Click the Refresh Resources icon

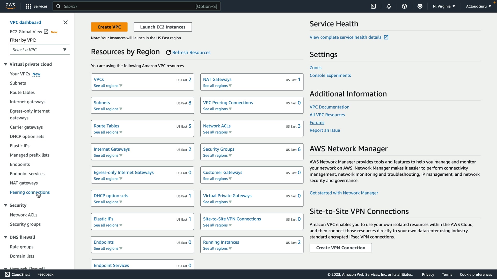coord(169,52)
